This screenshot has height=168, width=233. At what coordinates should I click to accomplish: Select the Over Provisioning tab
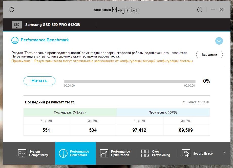click(161, 153)
